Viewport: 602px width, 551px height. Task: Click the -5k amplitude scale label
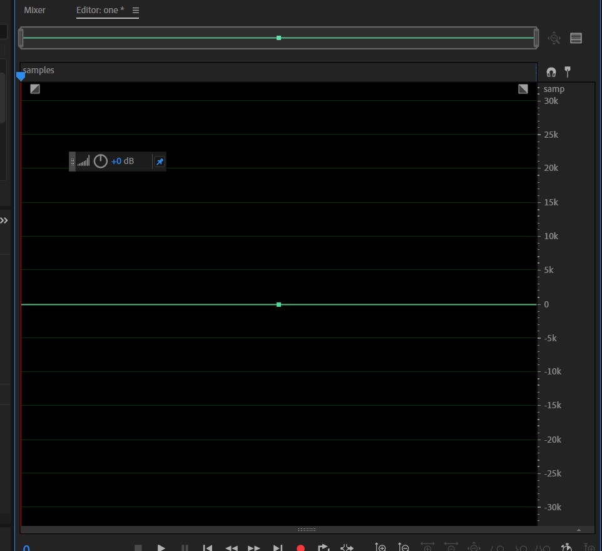click(x=550, y=338)
